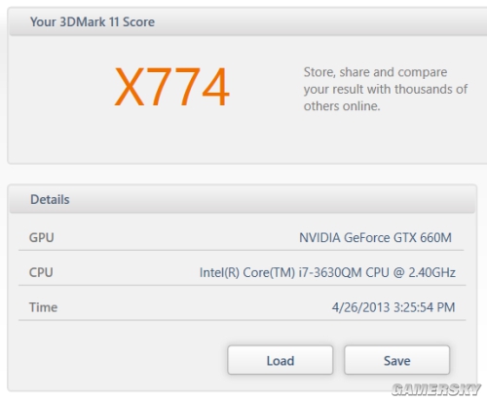Click the NVIDIA GeForce GTX 660M value

click(375, 237)
